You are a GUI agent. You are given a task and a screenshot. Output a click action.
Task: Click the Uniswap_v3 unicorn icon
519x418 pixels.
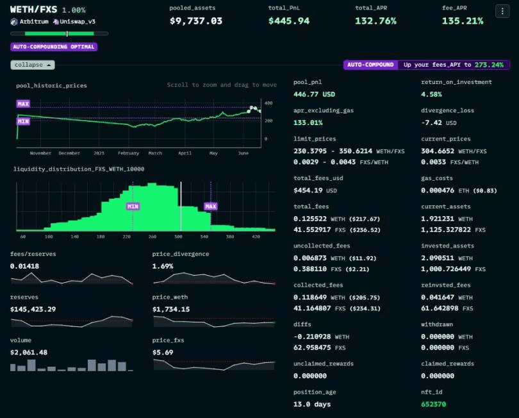coord(56,22)
